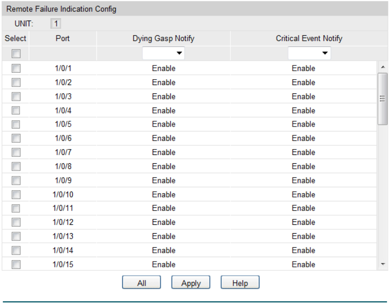Viewport: 390px width, 306px height.
Task: Tick the checkbox for port 1/0/7
Action: click(x=16, y=153)
